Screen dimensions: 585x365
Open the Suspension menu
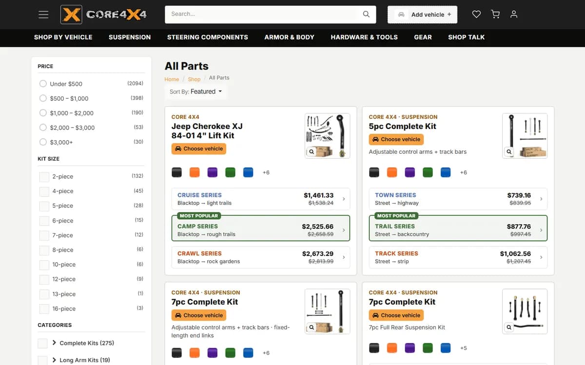[130, 37]
